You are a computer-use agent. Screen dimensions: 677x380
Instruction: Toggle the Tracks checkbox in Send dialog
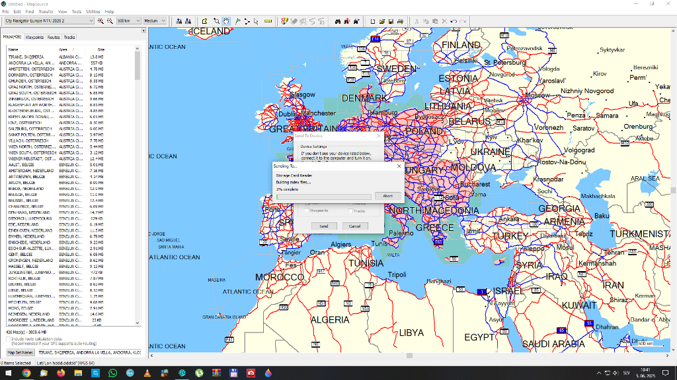(350, 210)
